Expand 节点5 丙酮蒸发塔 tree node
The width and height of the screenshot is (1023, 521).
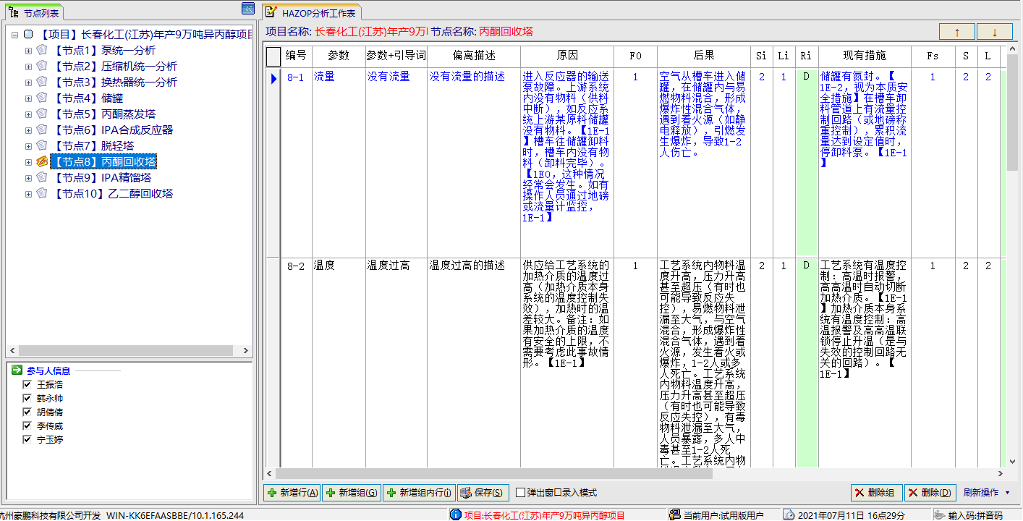[28, 114]
